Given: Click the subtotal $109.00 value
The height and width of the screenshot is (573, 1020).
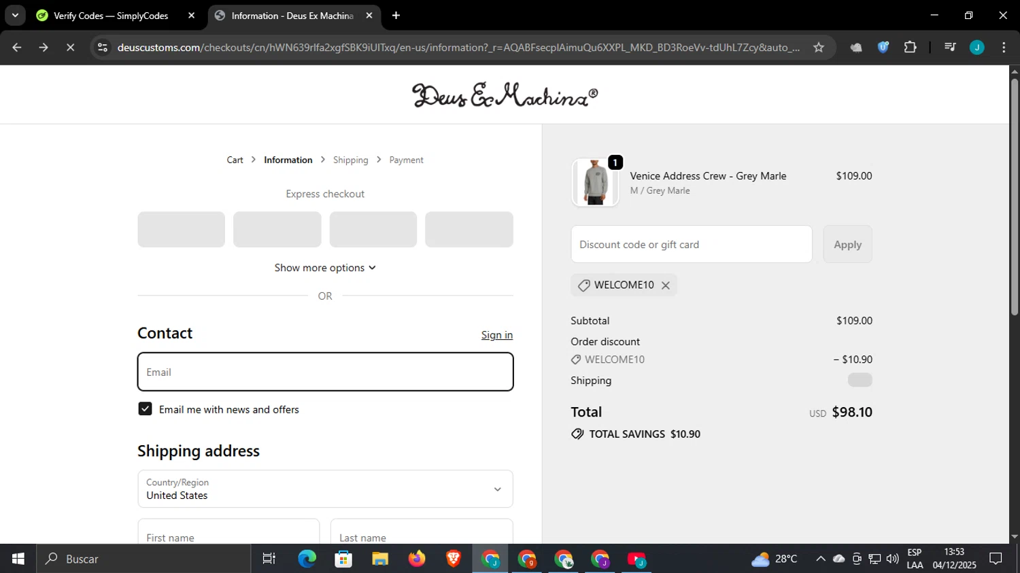Looking at the screenshot, I should [854, 321].
